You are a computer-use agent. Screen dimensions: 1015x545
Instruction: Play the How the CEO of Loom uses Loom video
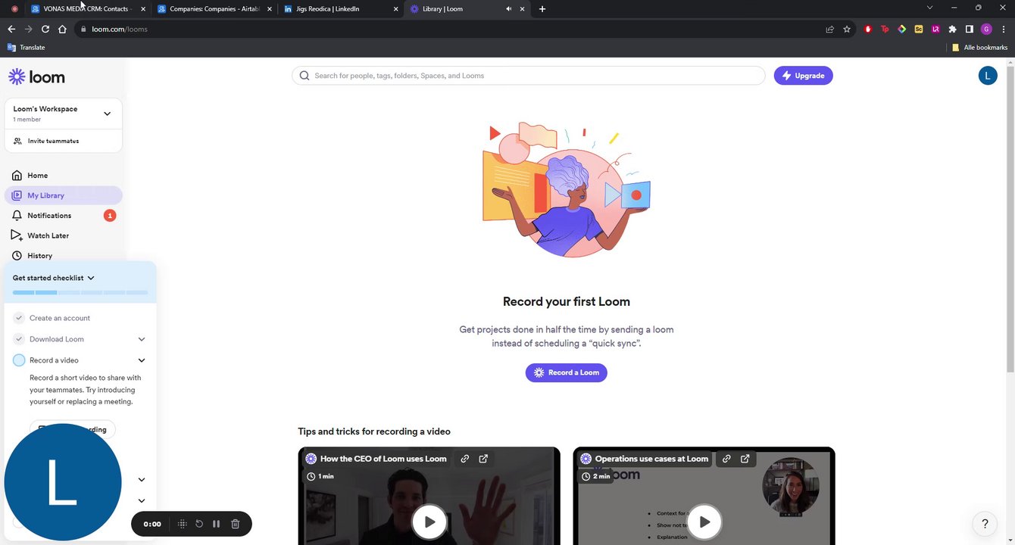point(429,522)
